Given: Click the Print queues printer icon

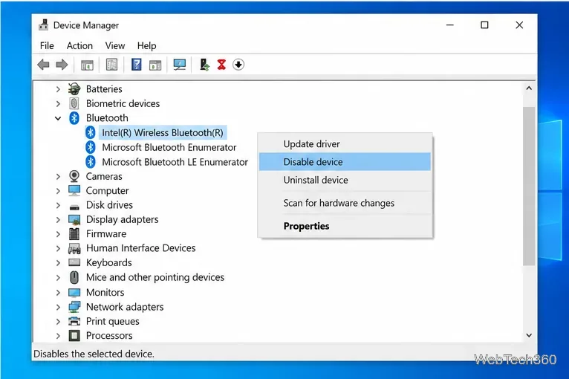Looking at the screenshot, I should 74,321.
